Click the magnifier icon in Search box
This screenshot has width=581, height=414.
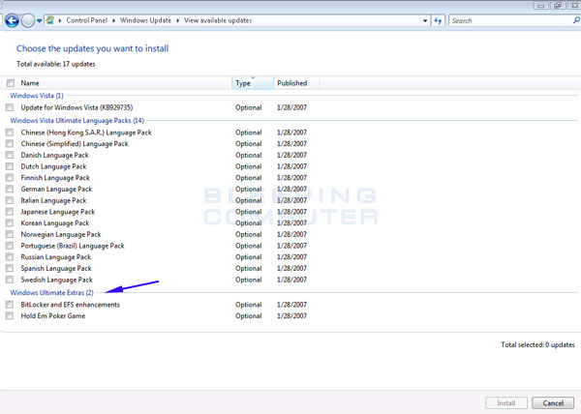[576, 20]
